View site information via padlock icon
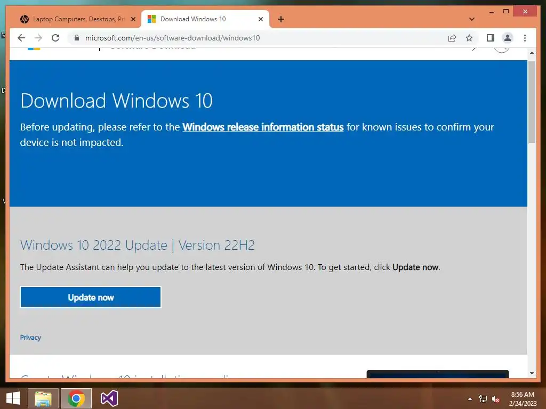The width and height of the screenshot is (546, 409). click(x=77, y=38)
